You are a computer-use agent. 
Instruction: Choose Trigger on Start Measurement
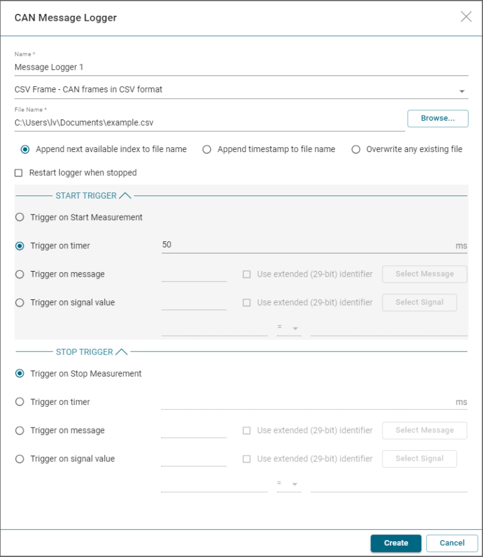click(x=19, y=218)
